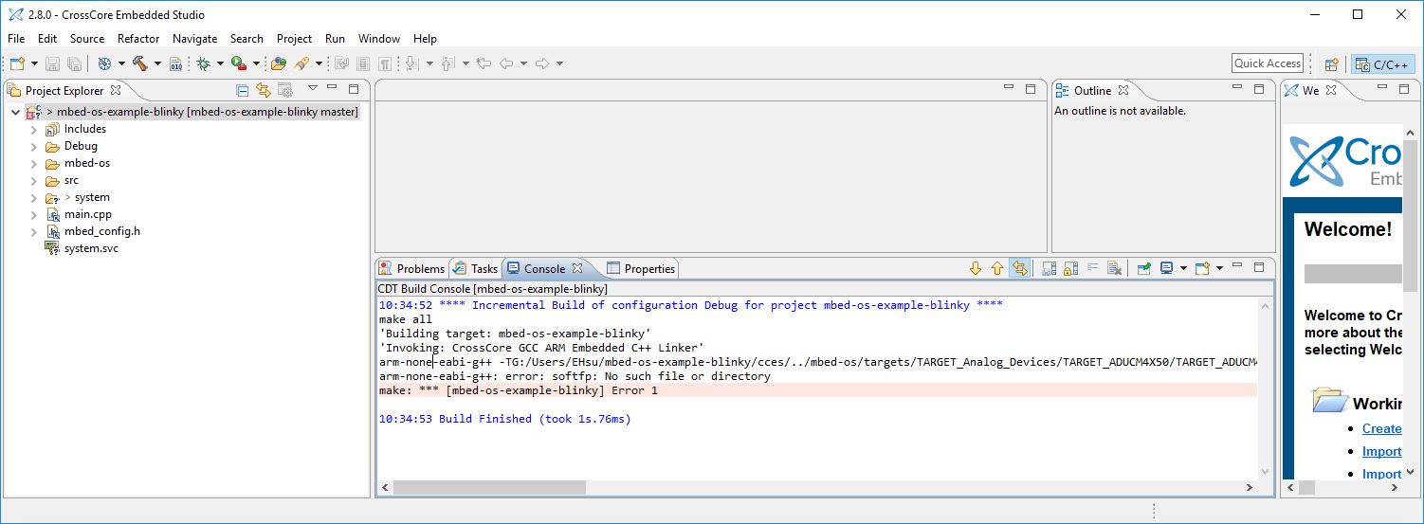The height and width of the screenshot is (524, 1424).
Task: Expand the system folder
Action: pyautogui.click(x=34, y=197)
